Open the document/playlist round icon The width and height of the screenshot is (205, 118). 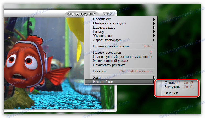(x=82, y=14)
